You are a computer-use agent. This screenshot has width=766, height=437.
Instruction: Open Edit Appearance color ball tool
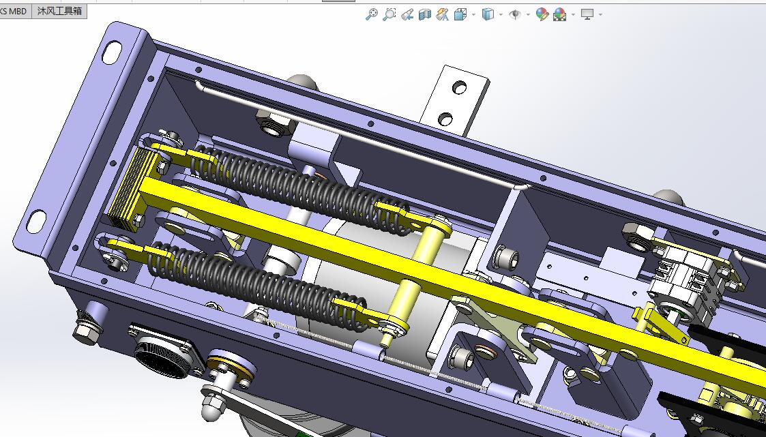pos(542,14)
